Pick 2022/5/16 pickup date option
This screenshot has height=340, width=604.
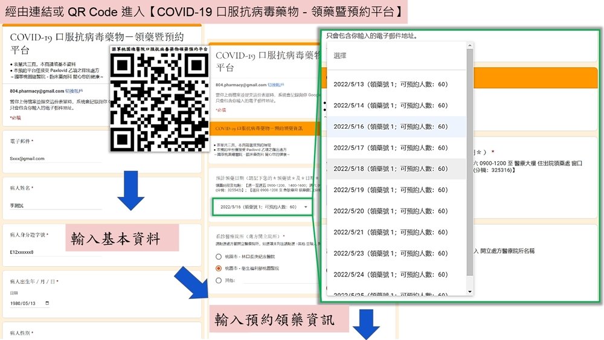pyautogui.click(x=397, y=127)
